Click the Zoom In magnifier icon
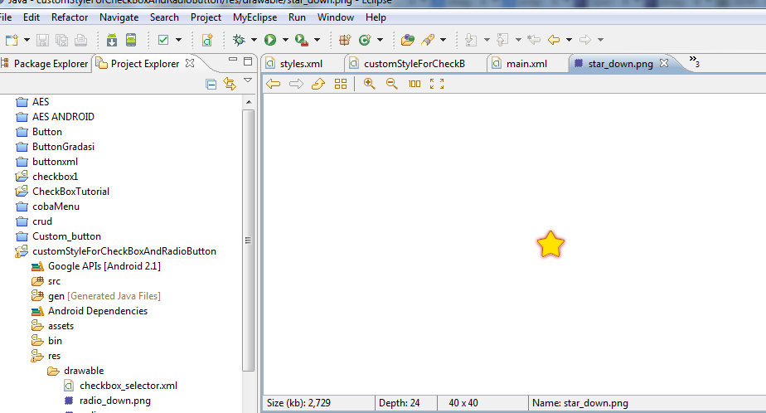Viewport: 766px width, 413px height. pos(370,84)
